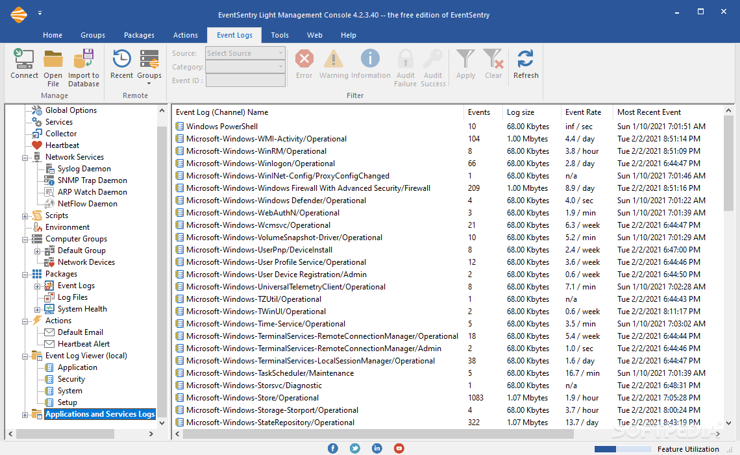Open the Application log icon

click(49, 367)
